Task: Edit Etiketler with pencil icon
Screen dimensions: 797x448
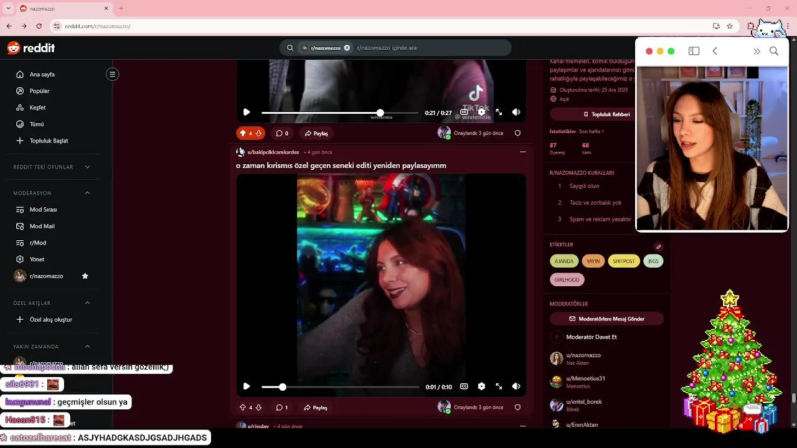Action: tap(659, 247)
